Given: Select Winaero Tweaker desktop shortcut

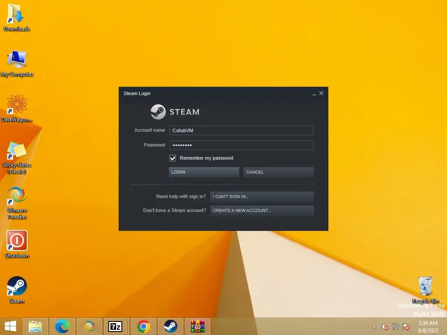Looking at the screenshot, I should (17, 203).
